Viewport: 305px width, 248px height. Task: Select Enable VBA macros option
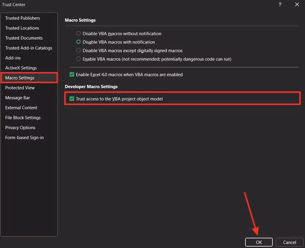pyautogui.click(x=79, y=59)
